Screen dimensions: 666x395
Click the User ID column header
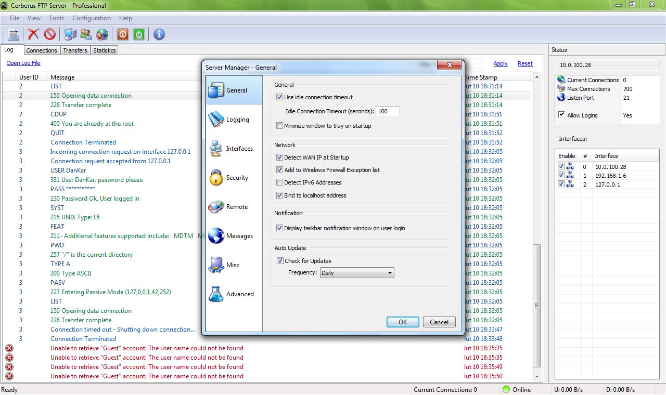(x=29, y=77)
